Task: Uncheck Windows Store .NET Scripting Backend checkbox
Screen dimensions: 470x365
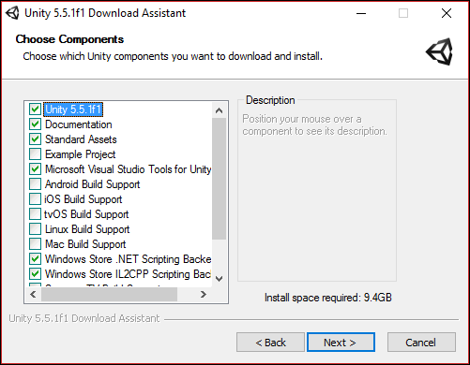Action: [35, 259]
